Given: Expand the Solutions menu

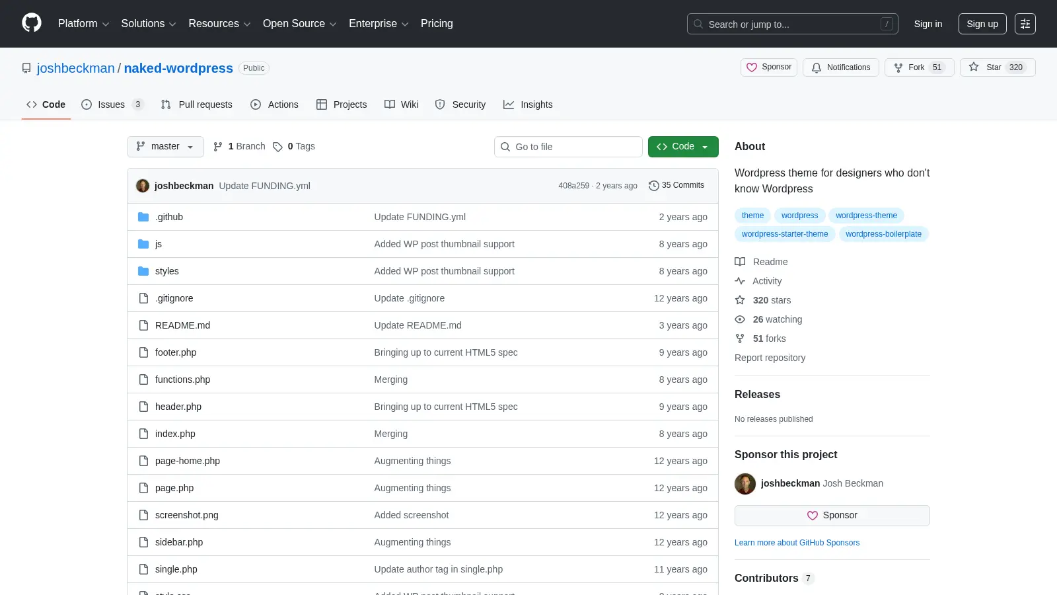Looking at the screenshot, I should tap(149, 24).
